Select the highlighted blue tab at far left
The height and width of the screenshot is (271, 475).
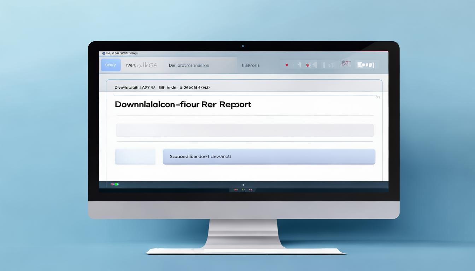[x=111, y=65]
